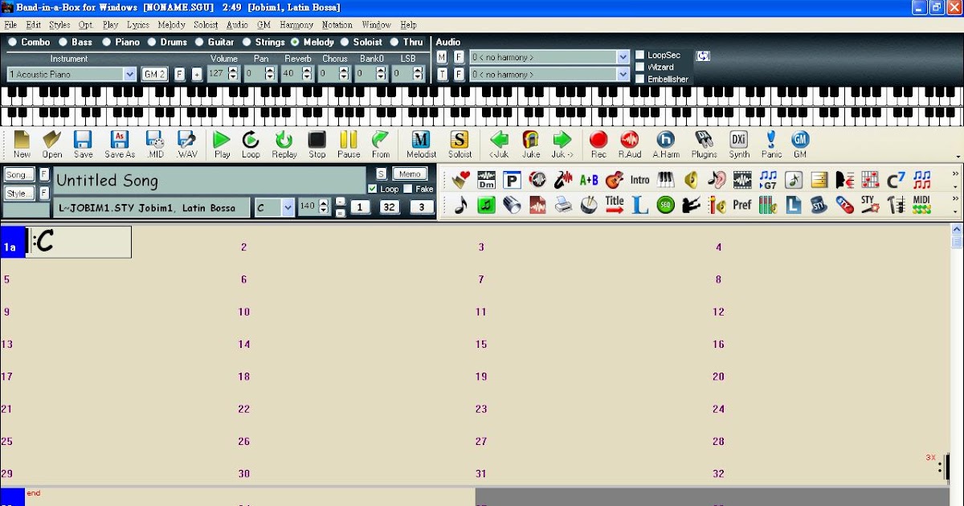
Task: Select the Drums radio button
Action: (153, 42)
